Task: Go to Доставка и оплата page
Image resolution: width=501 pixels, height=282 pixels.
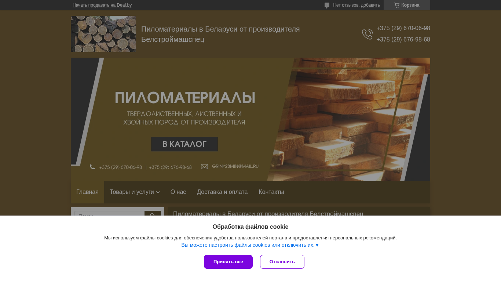Action: coord(222,192)
